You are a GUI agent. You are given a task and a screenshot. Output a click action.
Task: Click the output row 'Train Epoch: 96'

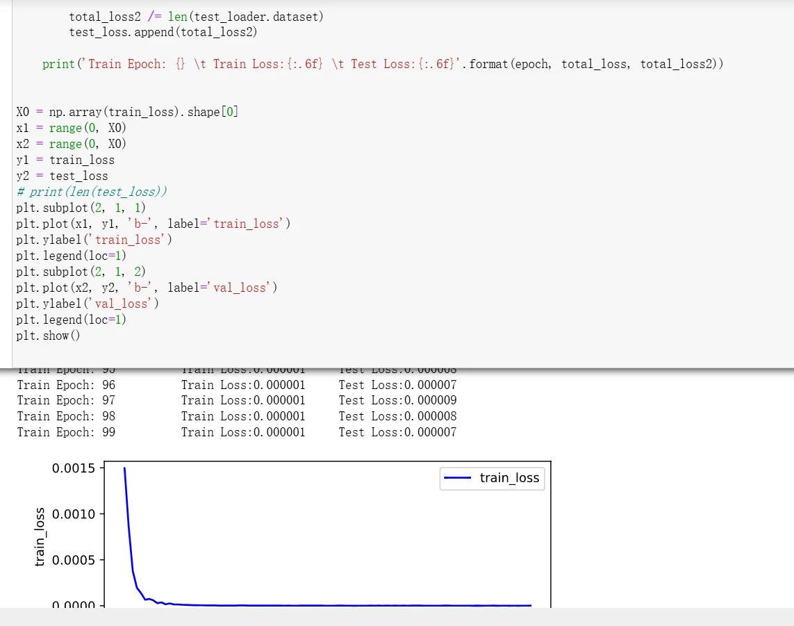coord(237,385)
